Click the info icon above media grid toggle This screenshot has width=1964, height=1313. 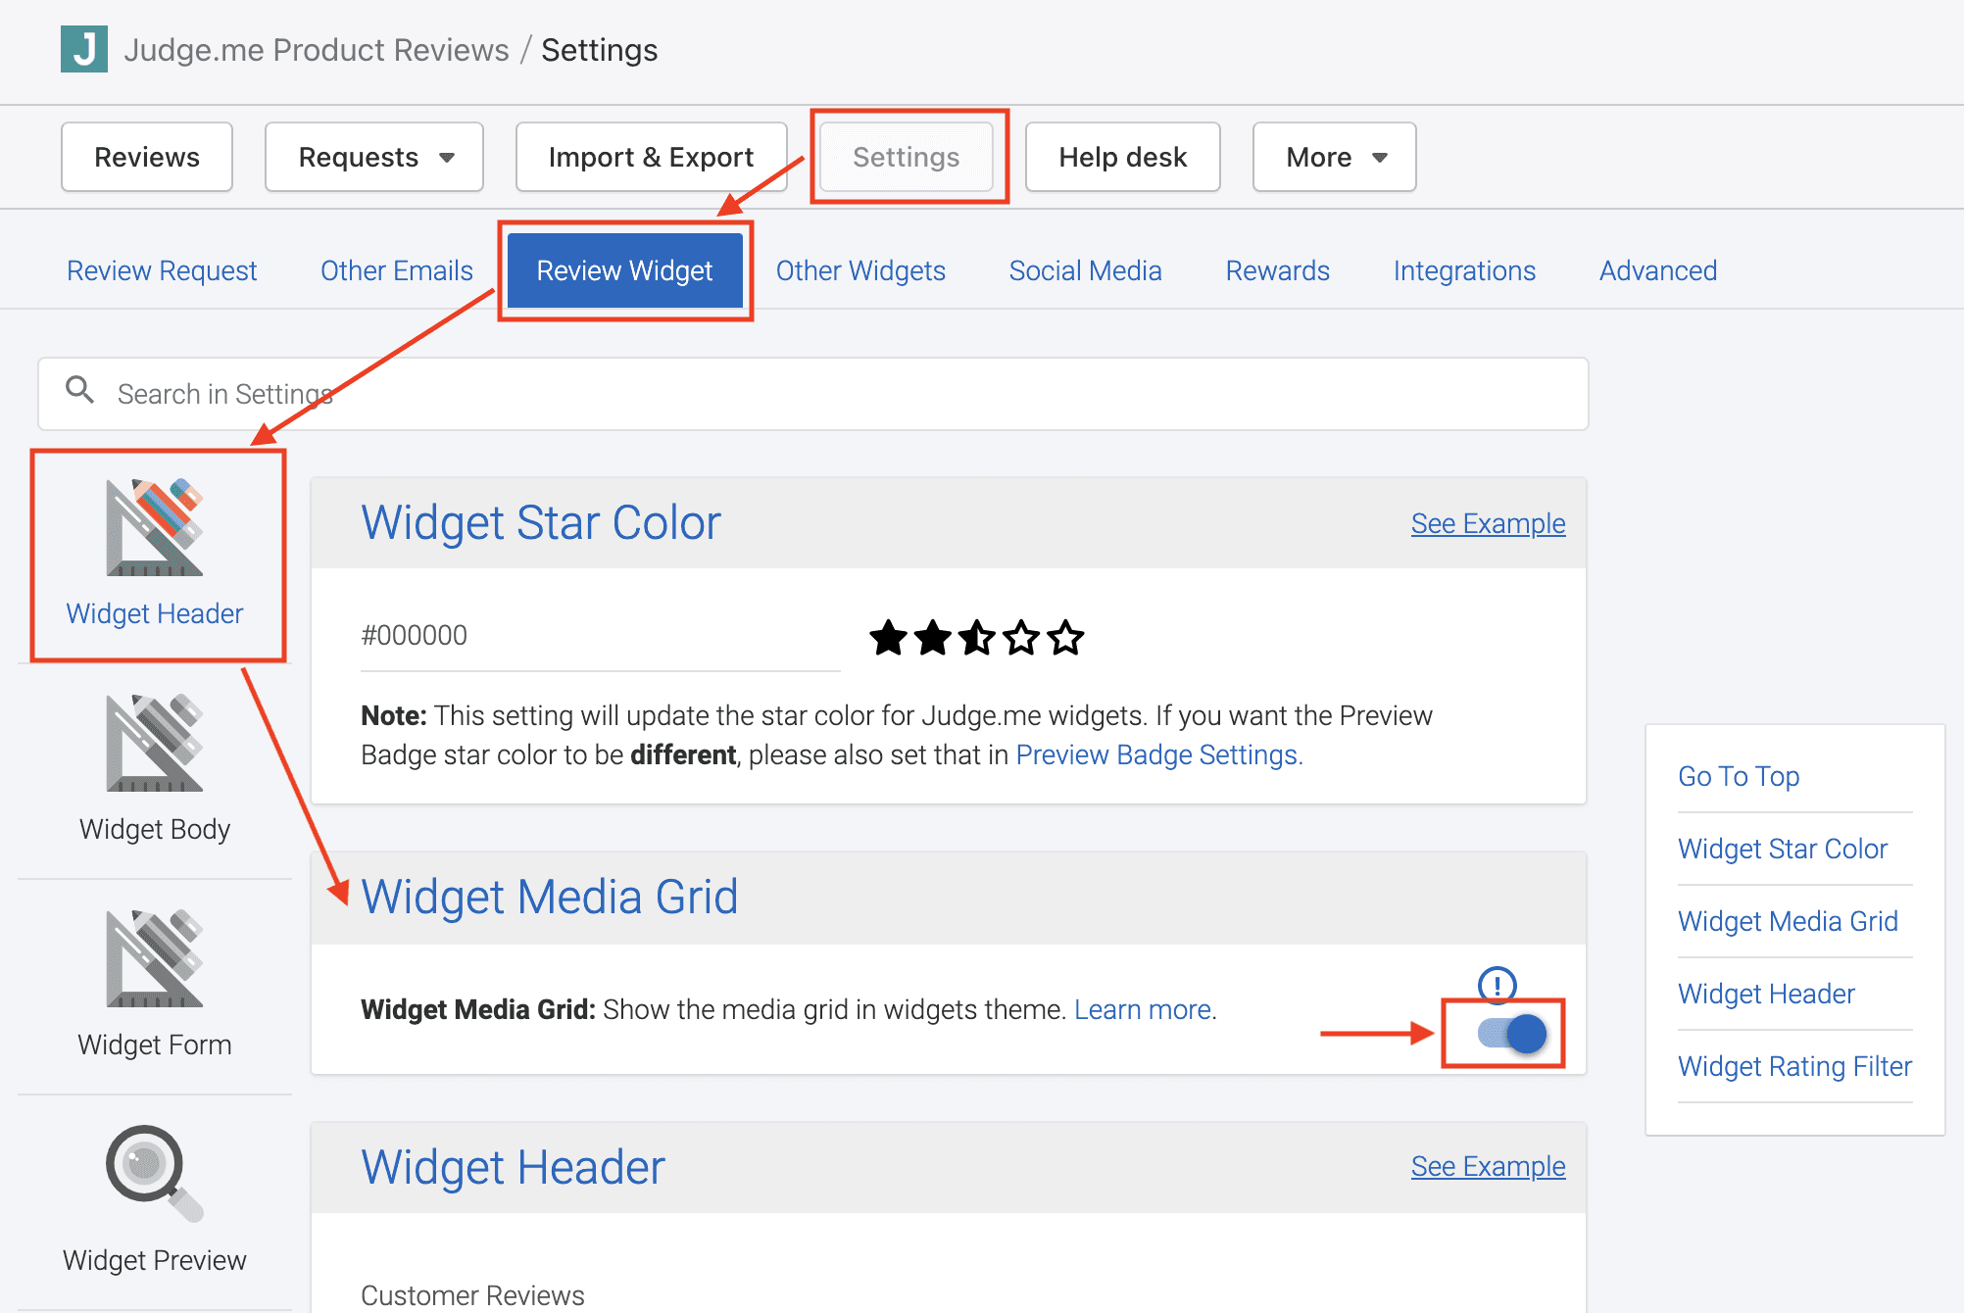point(1497,985)
